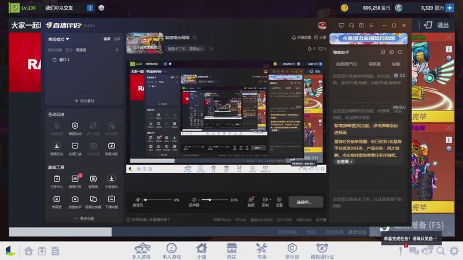This screenshot has height=260, width=463.
Task: Open the 弹幕点歌 song request icon
Action: pyautogui.click(x=111, y=148)
